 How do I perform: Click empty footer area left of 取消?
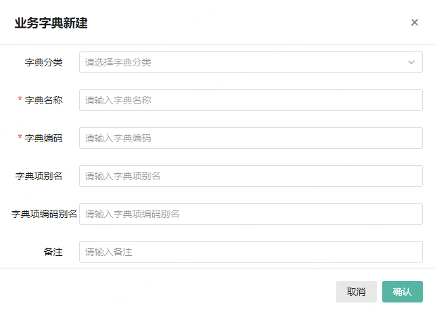(x=169, y=292)
